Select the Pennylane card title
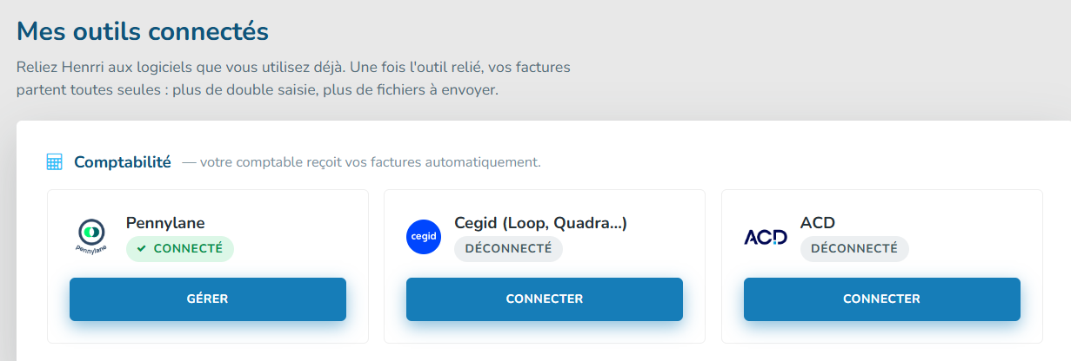 coord(165,223)
